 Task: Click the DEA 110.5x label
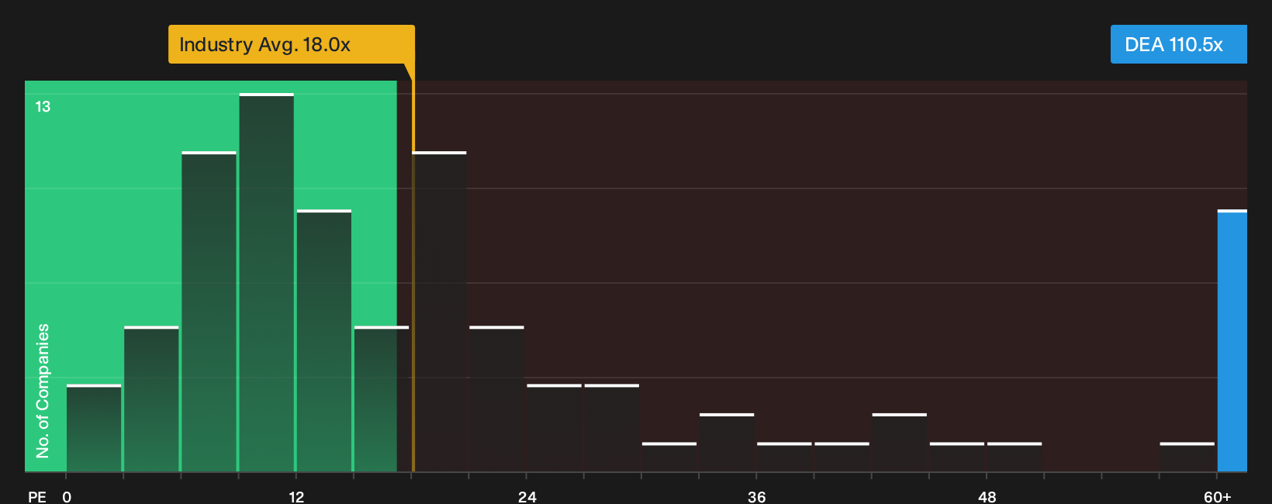1178,44
